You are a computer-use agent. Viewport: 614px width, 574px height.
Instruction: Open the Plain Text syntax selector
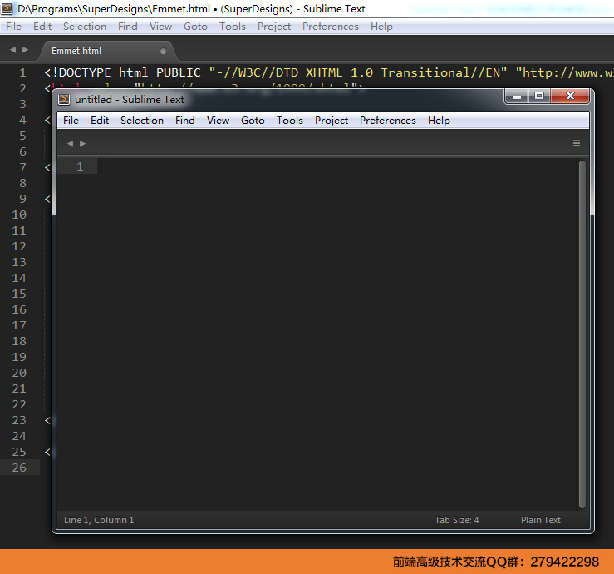(x=540, y=520)
